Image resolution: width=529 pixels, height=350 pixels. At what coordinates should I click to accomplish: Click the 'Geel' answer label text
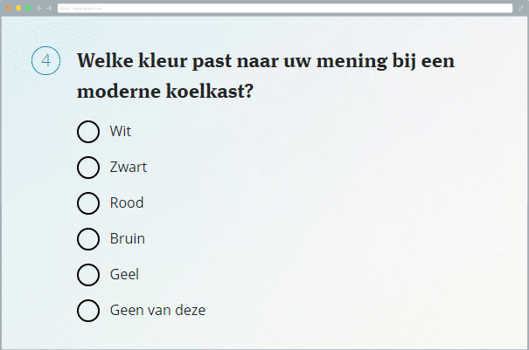click(x=124, y=275)
